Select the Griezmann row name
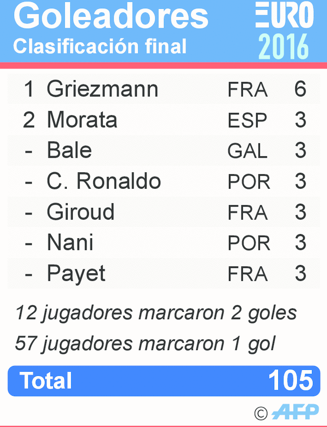The image size is (327, 427). 102,89
